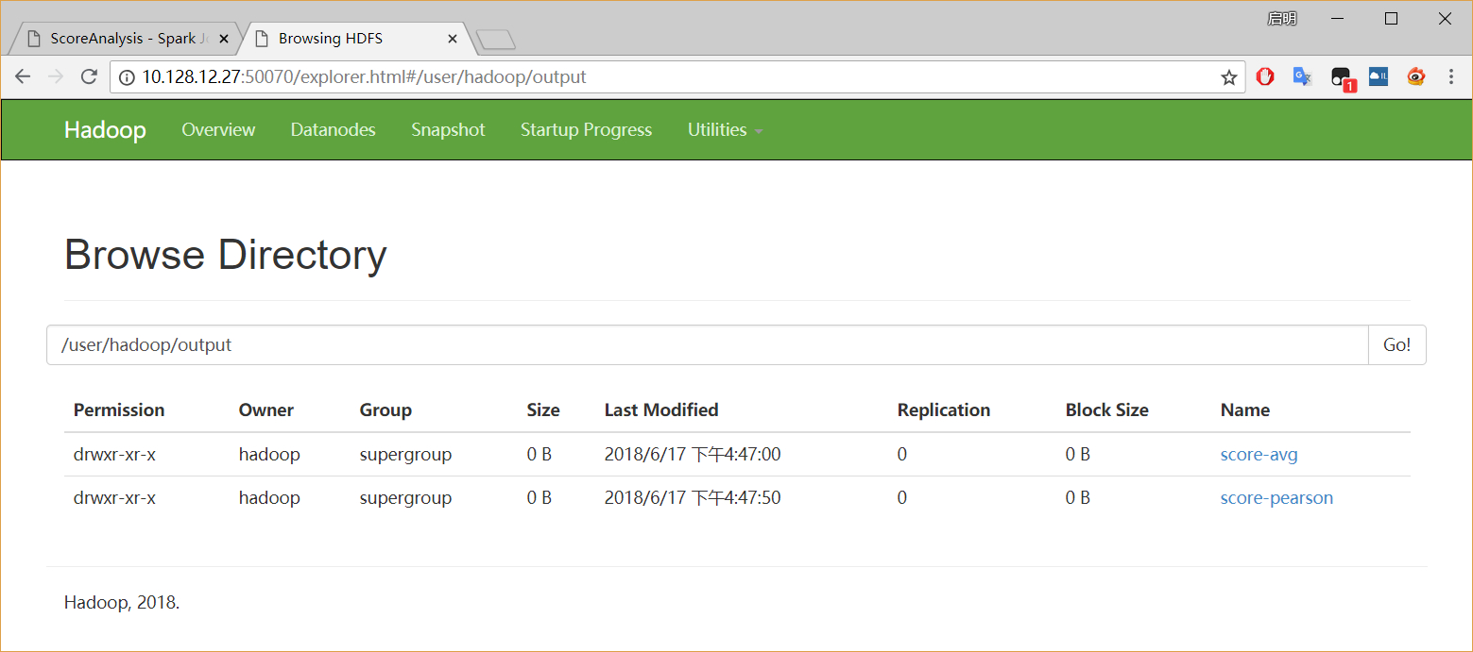Click the Go! button
1473x652 pixels.
[x=1396, y=344]
